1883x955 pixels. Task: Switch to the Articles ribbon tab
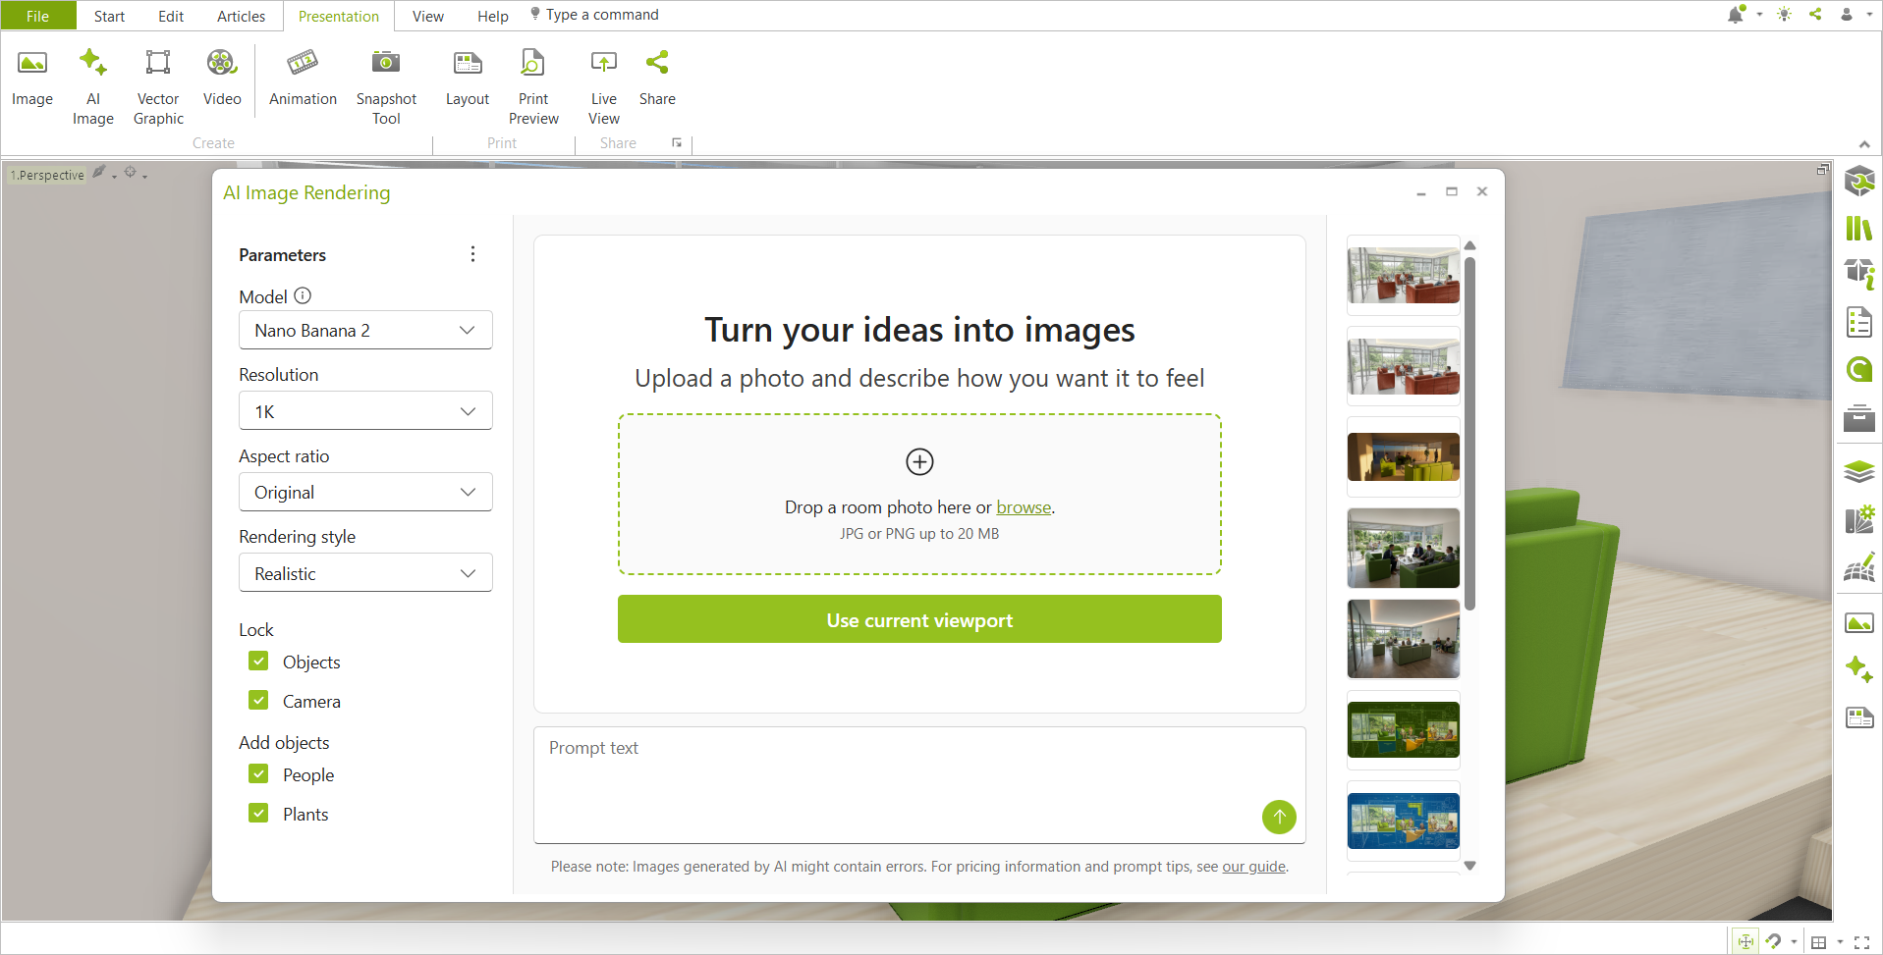[241, 16]
